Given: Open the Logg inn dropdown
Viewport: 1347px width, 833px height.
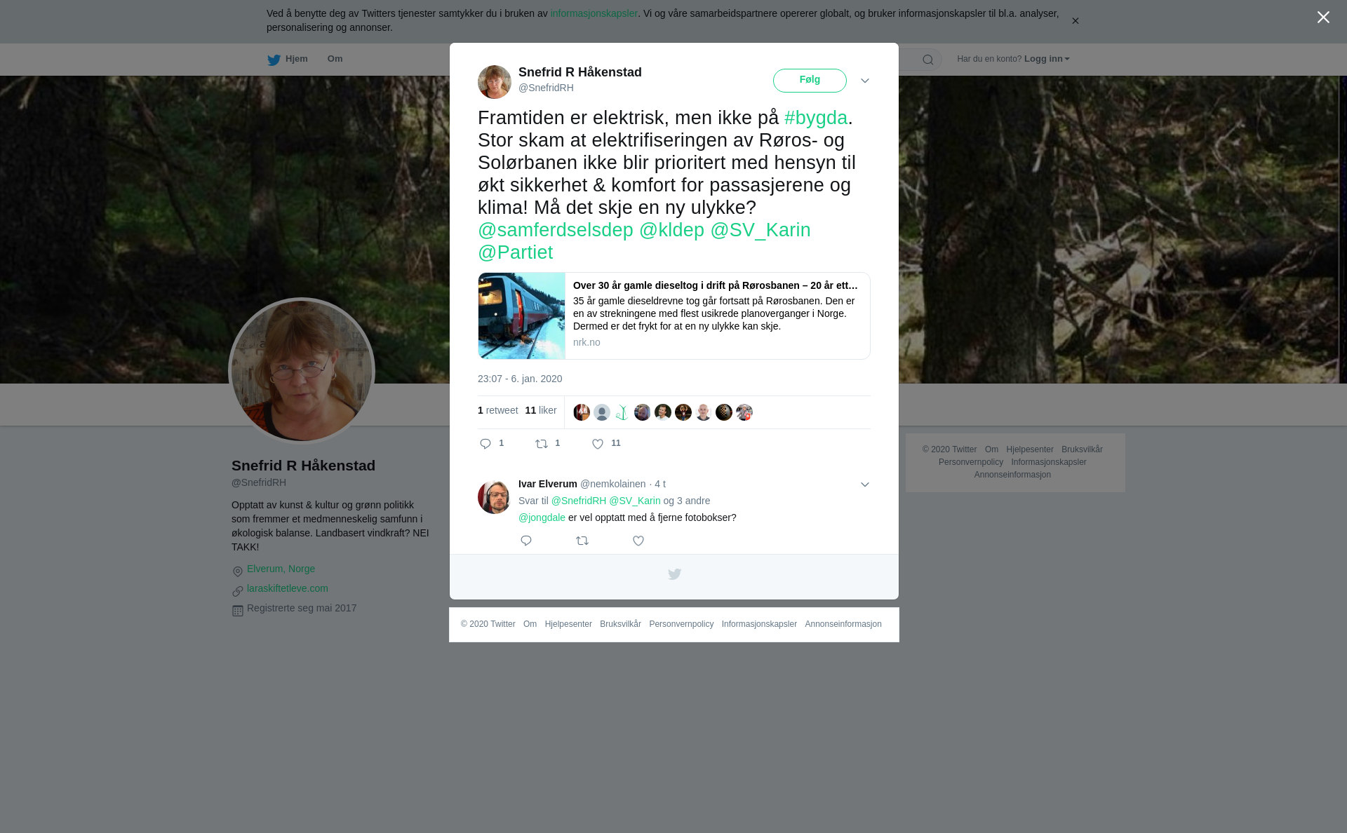Looking at the screenshot, I should 1047,59.
